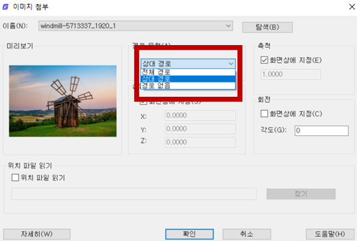Close the image attach dialog
This screenshot has width=357, height=241.
pos(352,7)
